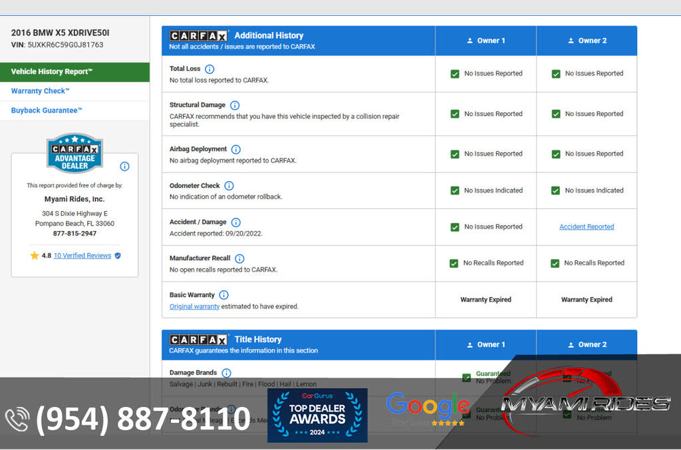The image size is (681, 450).
Task: Click the dealer phone number 877-815-2947
Action: pos(74,234)
